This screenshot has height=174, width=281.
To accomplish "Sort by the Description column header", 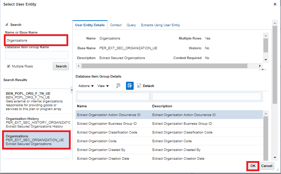I will pyautogui.click(x=162, y=106).
